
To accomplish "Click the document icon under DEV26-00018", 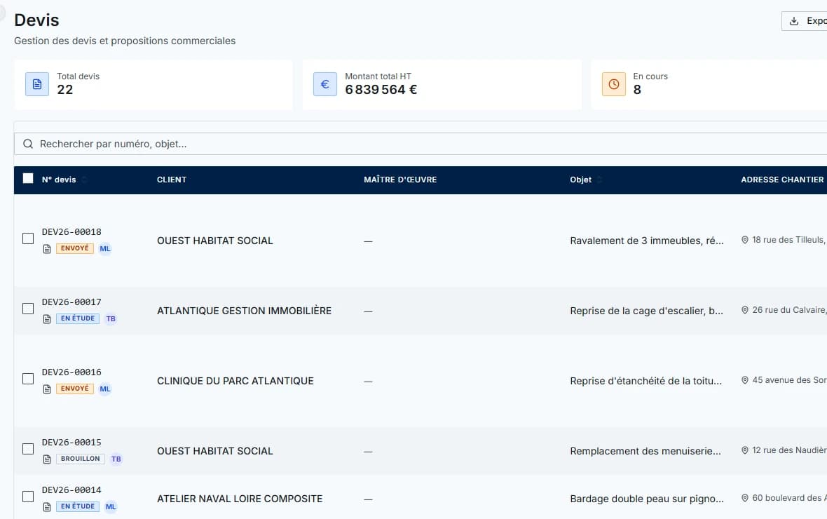I will (x=47, y=249).
